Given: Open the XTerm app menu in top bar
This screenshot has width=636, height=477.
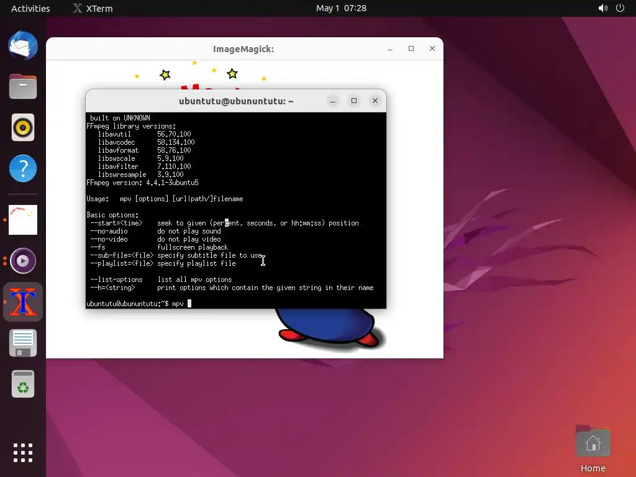Looking at the screenshot, I should 93,8.
